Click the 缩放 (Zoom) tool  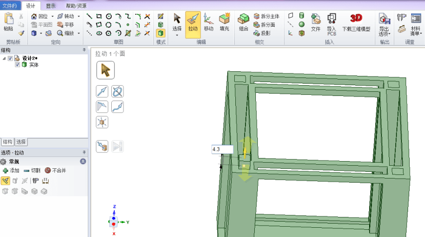[66, 33]
